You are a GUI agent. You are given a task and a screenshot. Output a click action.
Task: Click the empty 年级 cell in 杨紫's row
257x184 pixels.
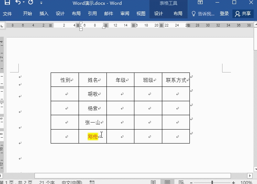[x=120, y=108]
